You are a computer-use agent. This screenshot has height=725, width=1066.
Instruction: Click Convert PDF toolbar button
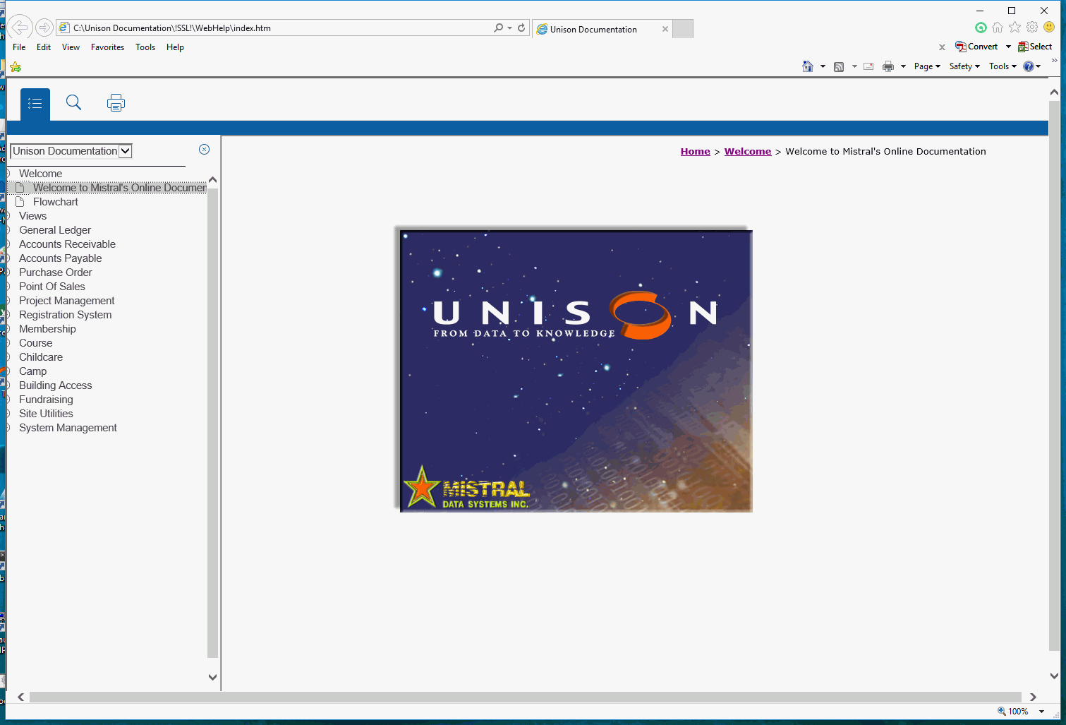976,47
